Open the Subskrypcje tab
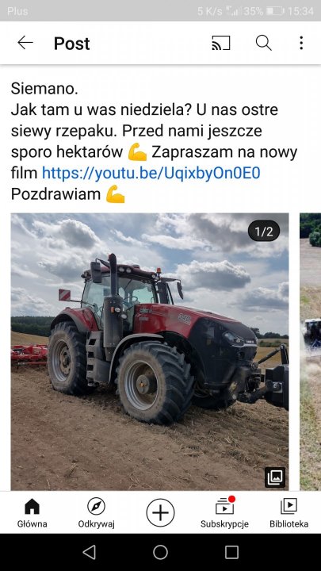The width and height of the screenshot is (321, 571). coord(224,513)
